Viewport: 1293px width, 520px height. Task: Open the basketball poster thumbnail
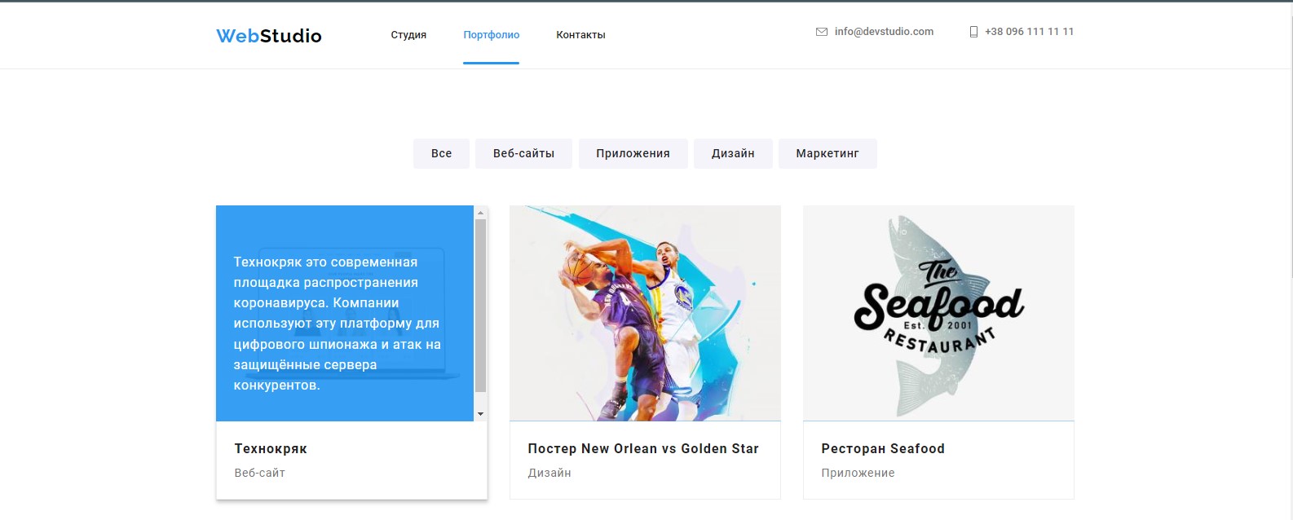coord(645,313)
